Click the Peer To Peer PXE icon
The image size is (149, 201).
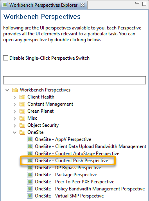click(30, 182)
